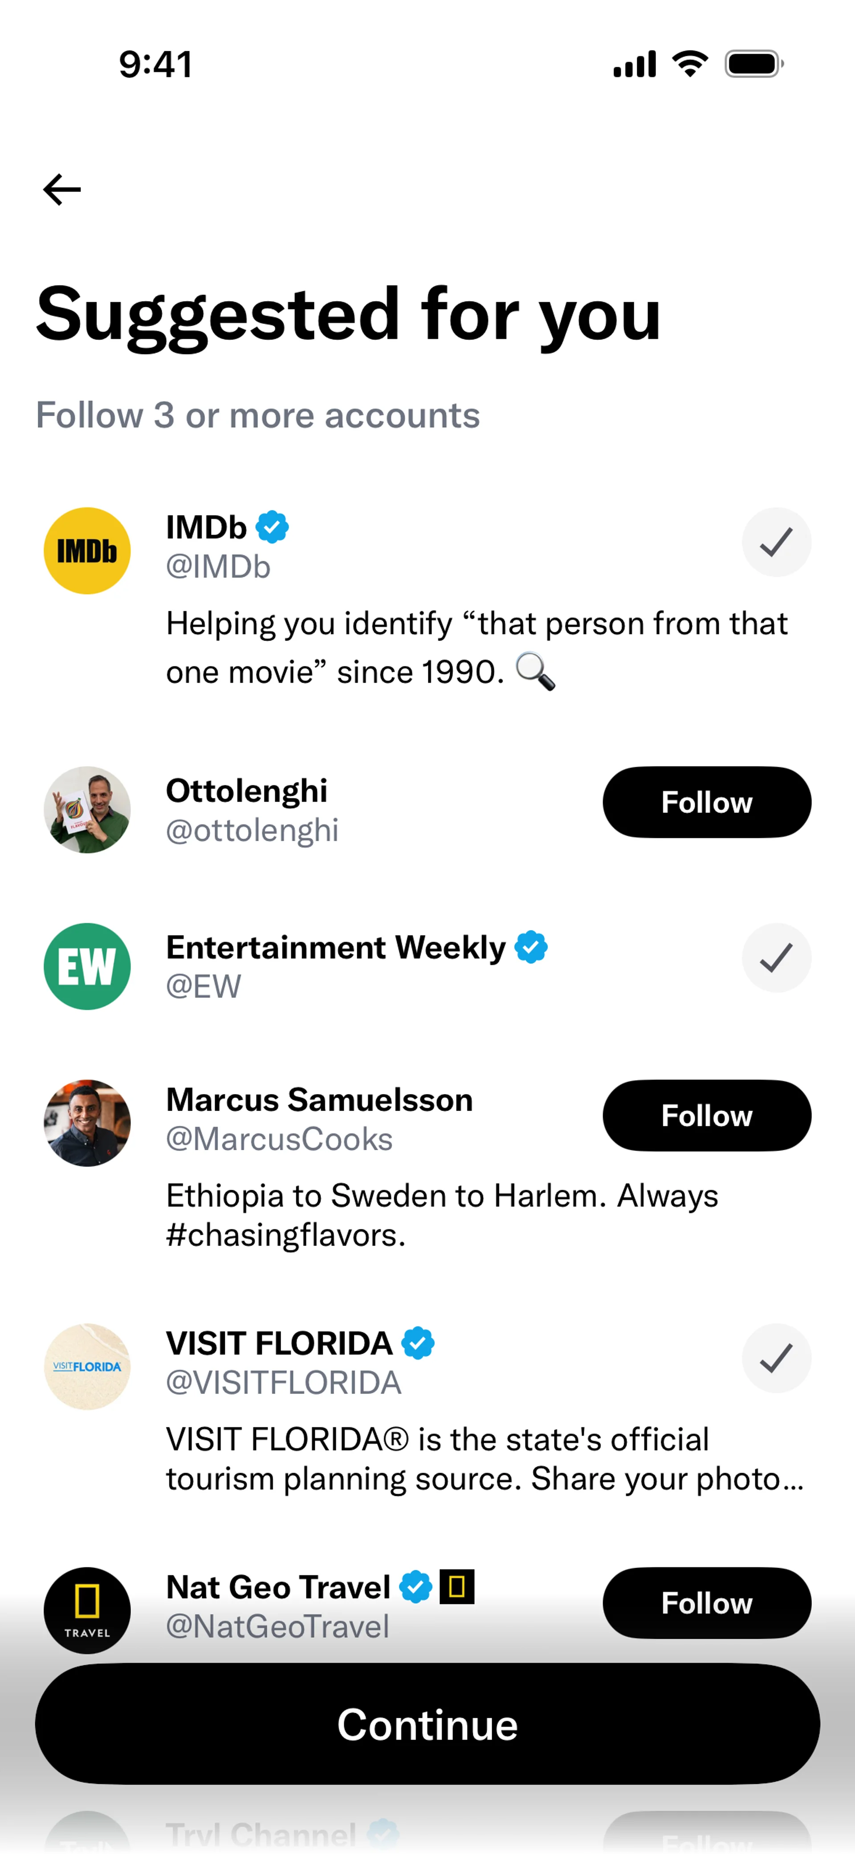Follow Marcus Samuelsson
The width and height of the screenshot is (855, 1854).
[707, 1115]
